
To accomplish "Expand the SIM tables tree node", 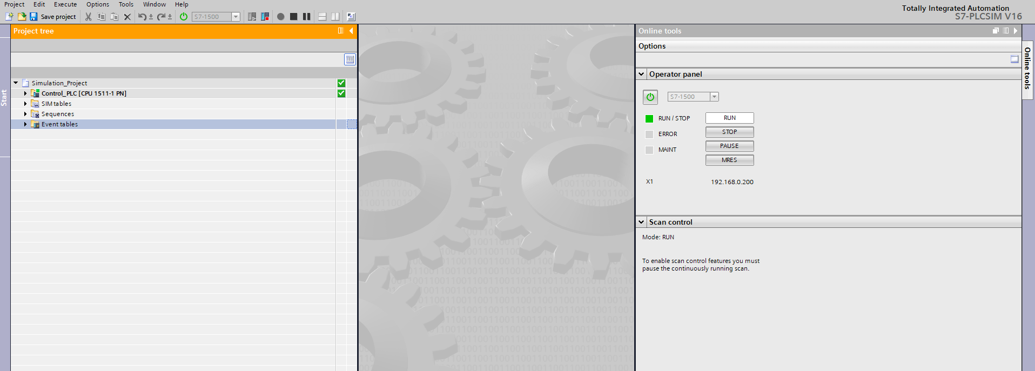I will [x=25, y=104].
